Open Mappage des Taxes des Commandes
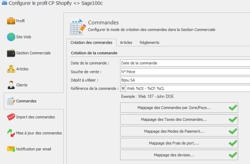 179,119
